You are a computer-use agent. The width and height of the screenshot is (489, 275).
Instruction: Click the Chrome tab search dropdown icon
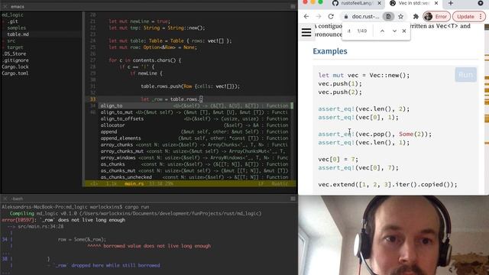481,3
